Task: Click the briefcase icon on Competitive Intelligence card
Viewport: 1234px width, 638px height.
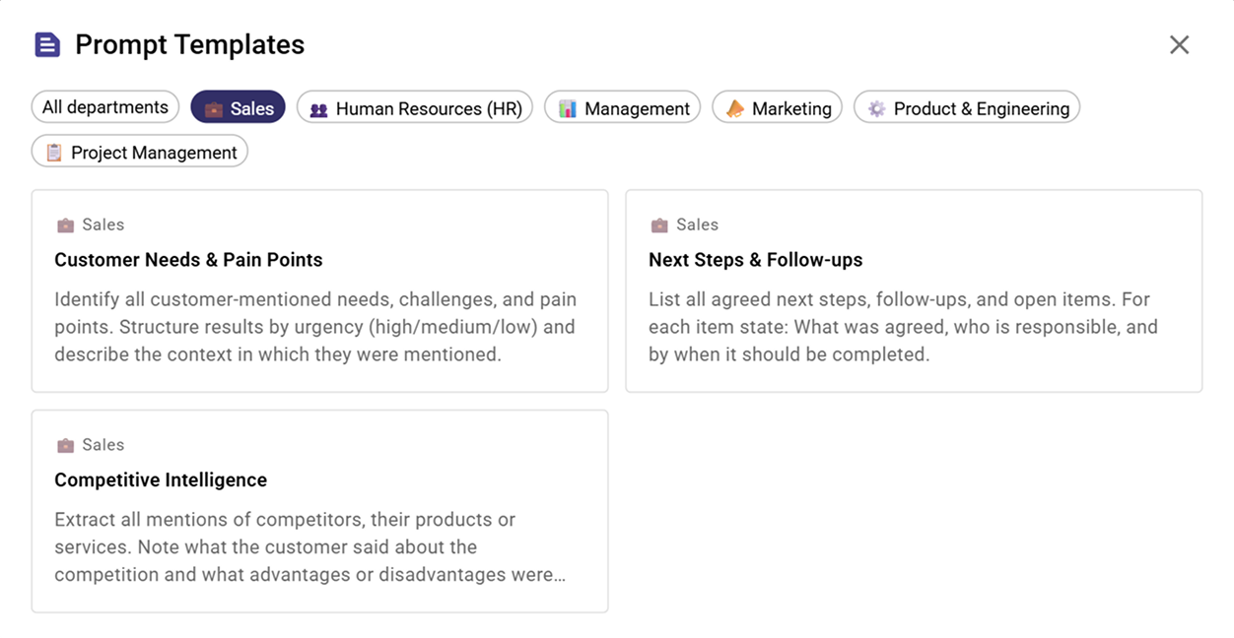Action: click(x=66, y=444)
